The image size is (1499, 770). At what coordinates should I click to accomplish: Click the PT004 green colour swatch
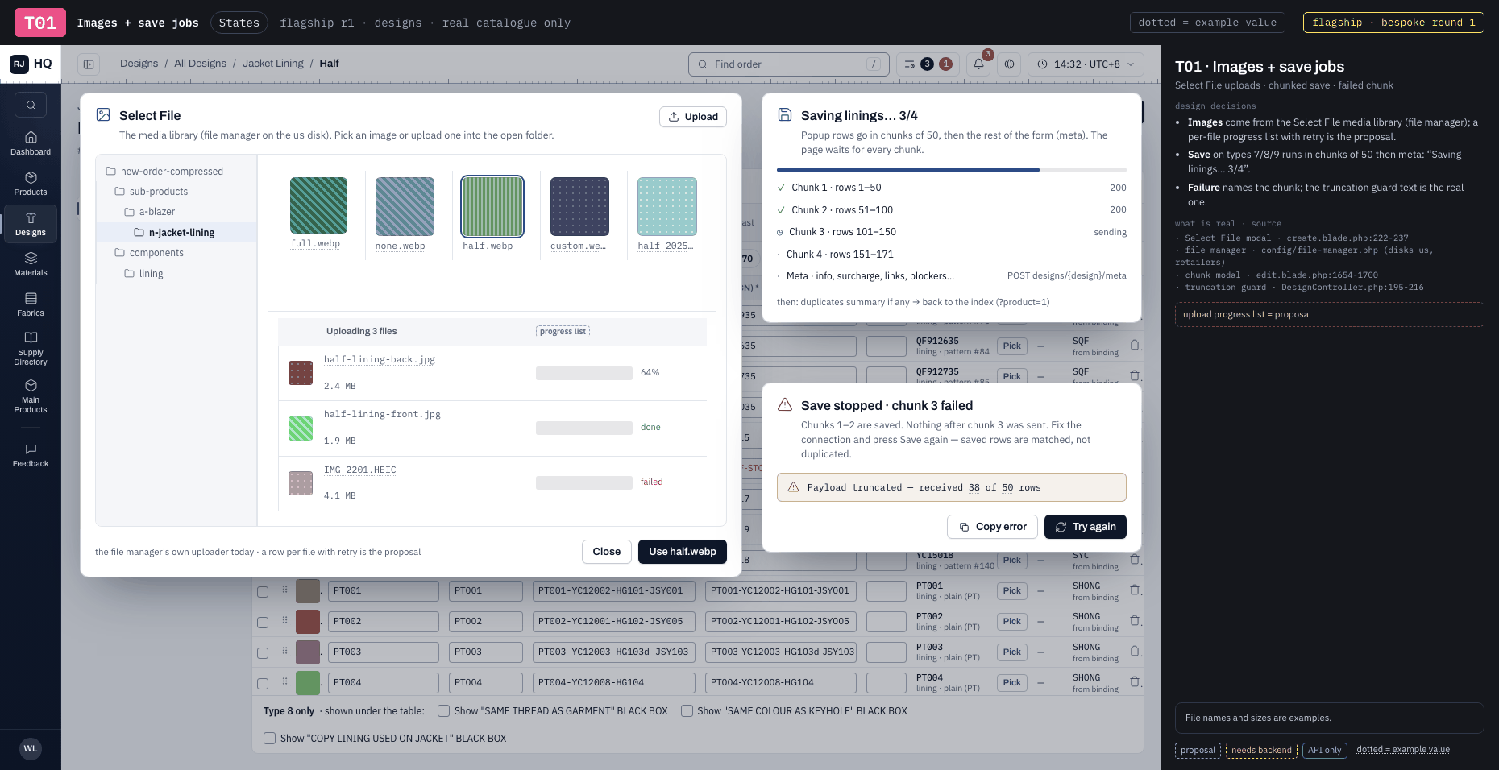308,683
